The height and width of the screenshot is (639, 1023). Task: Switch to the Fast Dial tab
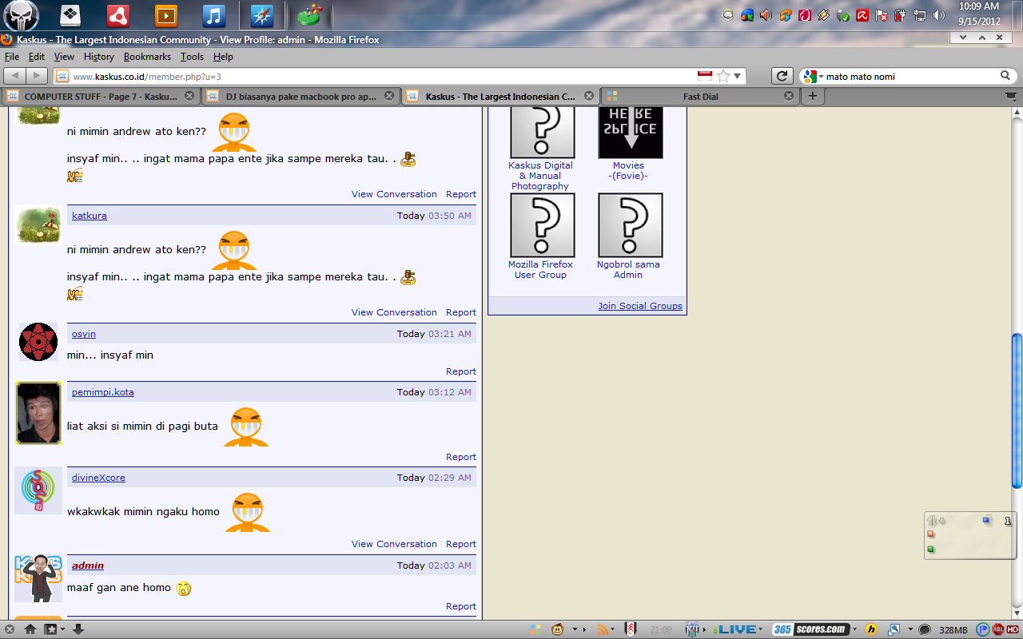click(699, 96)
